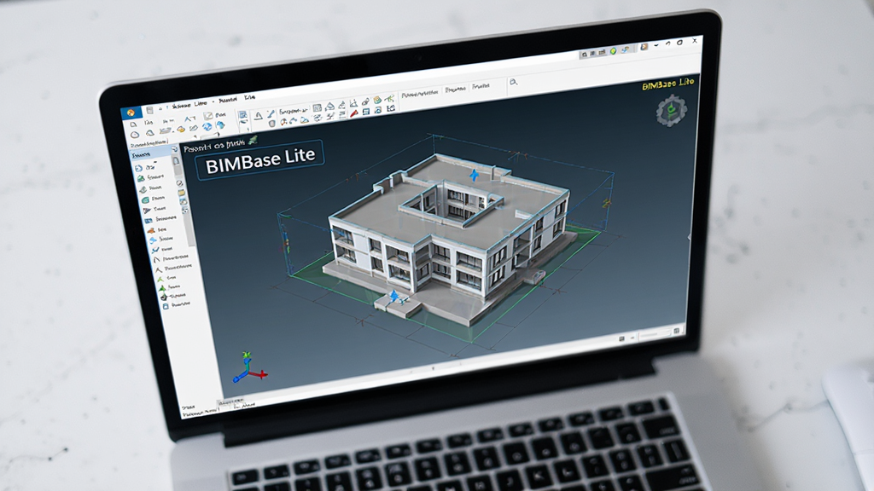Click the folder icon on vertical strip
This screenshot has width=874, height=491.
pos(181,192)
